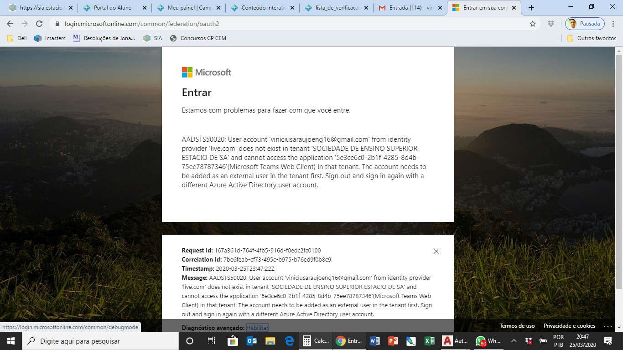This screenshot has height=350, width=623.
Task: Open Excel from the taskbar
Action: (x=429, y=341)
